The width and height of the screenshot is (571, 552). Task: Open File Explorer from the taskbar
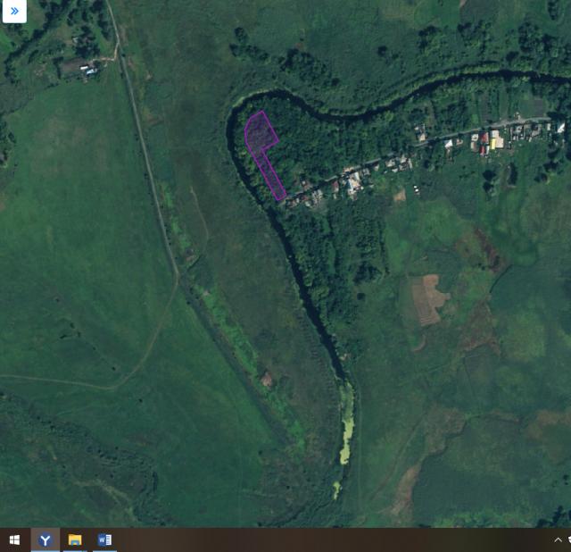pyautogui.click(x=75, y=540)
